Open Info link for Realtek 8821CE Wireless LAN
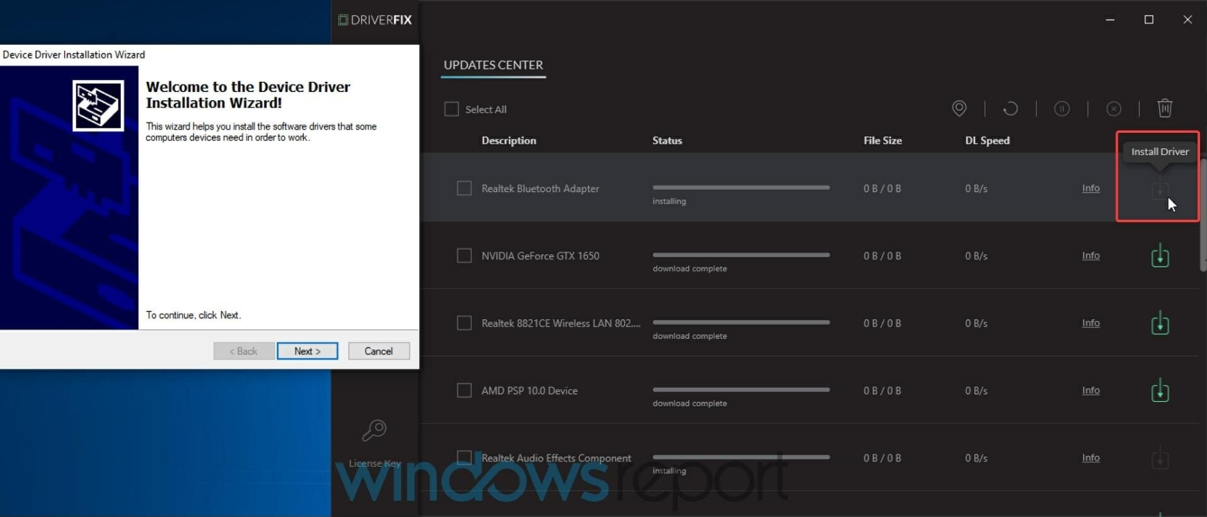Image resolution: width=1207 pixels, height=517 pixels. [1090, 323]
